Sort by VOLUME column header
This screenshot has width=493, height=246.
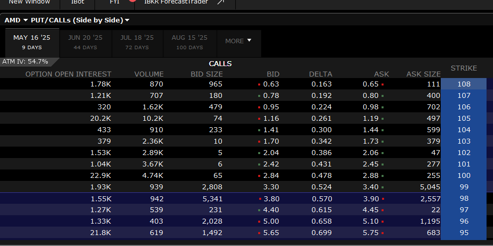click(149, 74)
